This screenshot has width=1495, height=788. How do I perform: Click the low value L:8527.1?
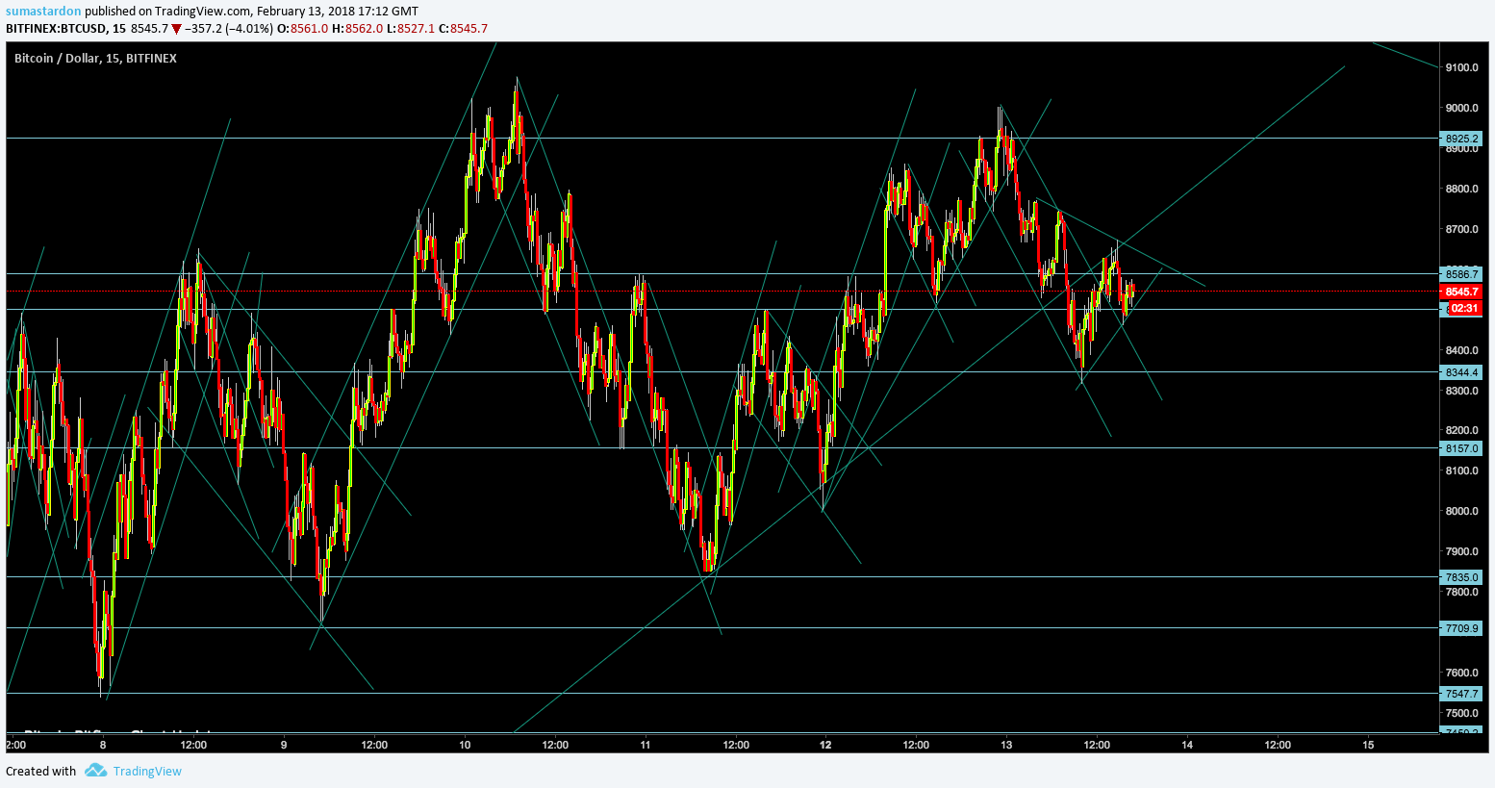[411, 28]
